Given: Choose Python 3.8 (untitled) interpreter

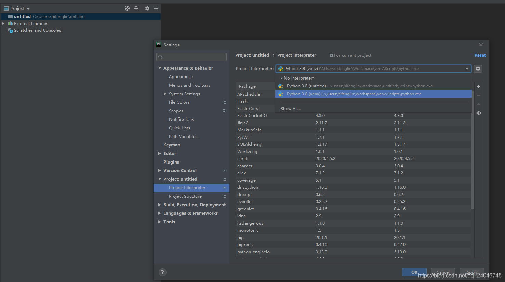Looking at the screenshot, I should pos(373,86).
